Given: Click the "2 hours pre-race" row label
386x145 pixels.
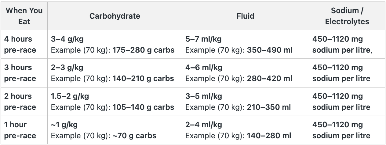Looking at the screenshot, I should click(20, 102).
